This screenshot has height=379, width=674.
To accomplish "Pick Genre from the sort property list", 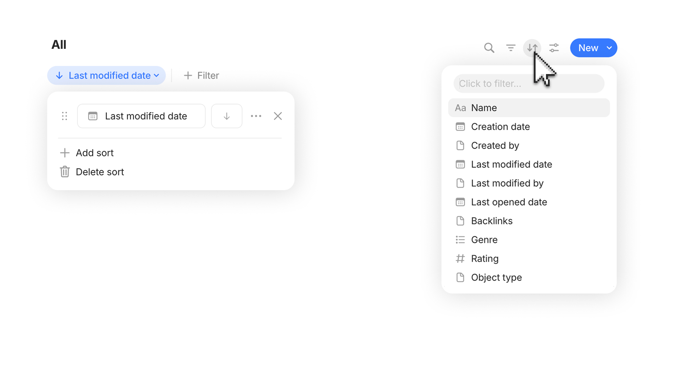I will click(x=529, y=240).
